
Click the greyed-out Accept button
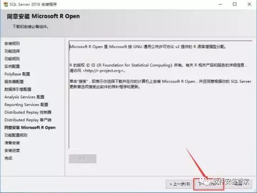(x=83, y=159)
